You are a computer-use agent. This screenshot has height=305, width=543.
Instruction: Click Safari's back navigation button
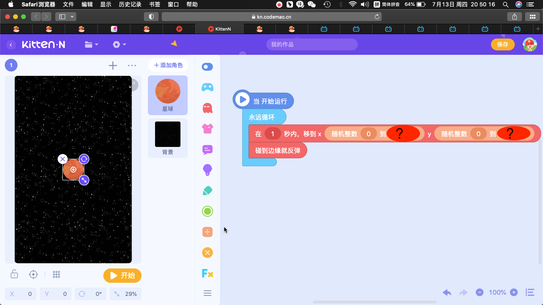36,17
